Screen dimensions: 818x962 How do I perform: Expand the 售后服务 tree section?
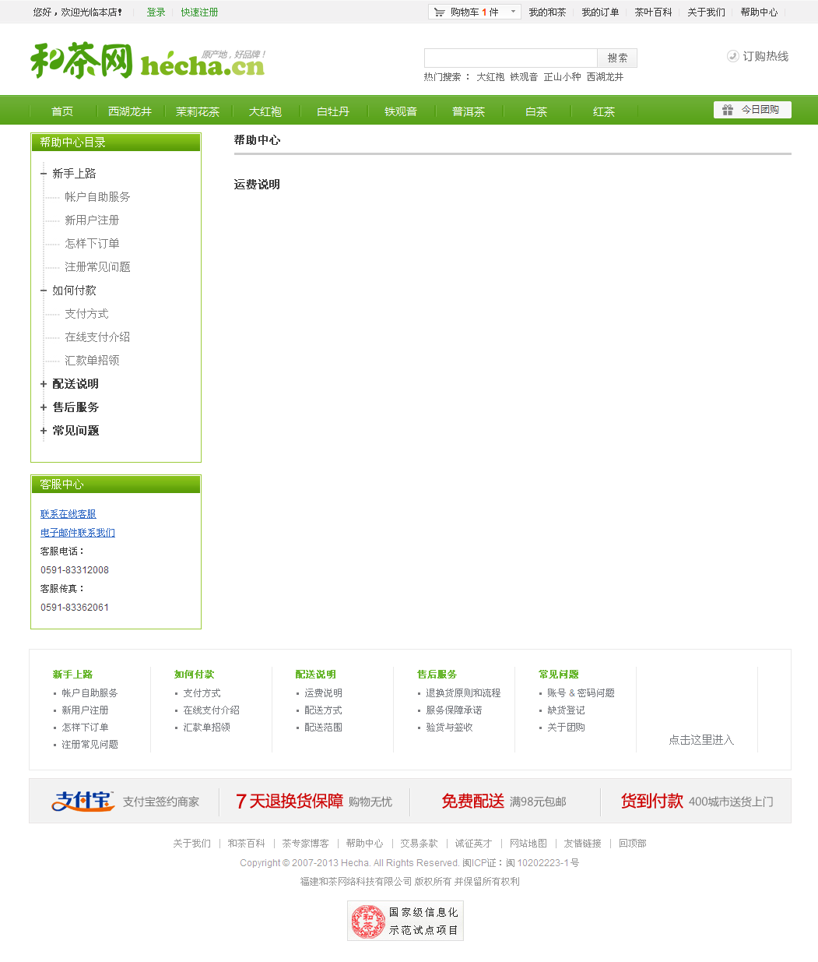pyautogui.click(x=44, y=407)
